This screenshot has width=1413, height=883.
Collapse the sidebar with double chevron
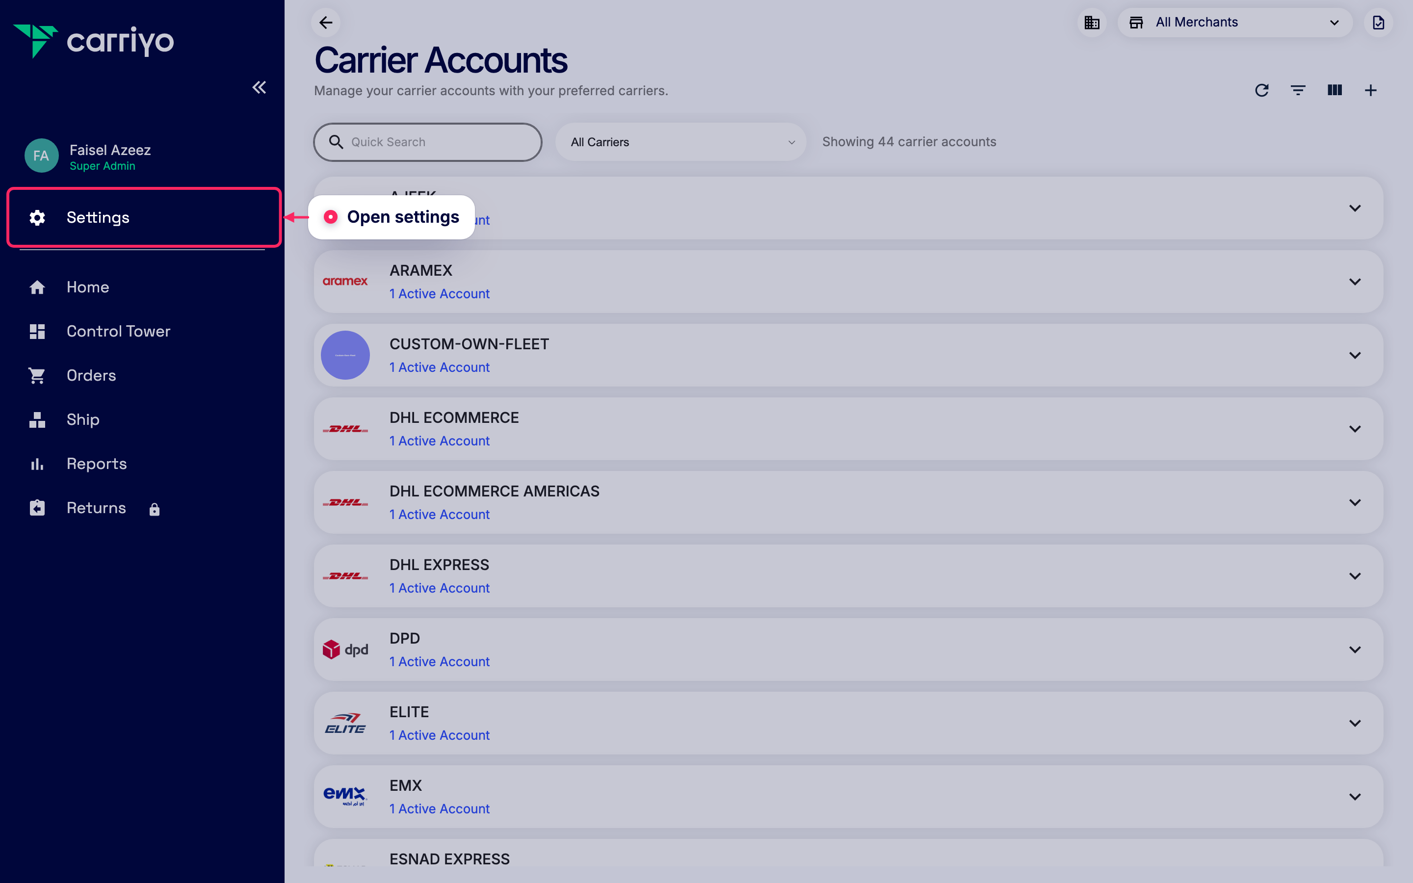259,88
